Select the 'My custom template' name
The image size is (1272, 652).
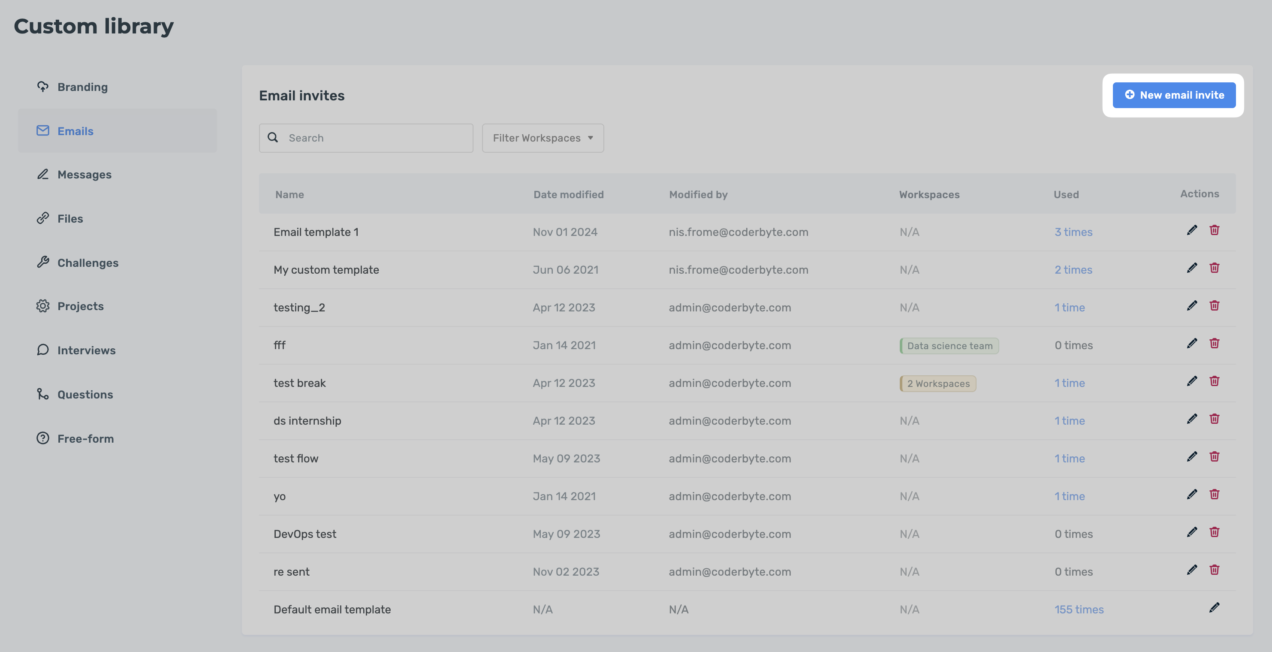click(326, 270)
